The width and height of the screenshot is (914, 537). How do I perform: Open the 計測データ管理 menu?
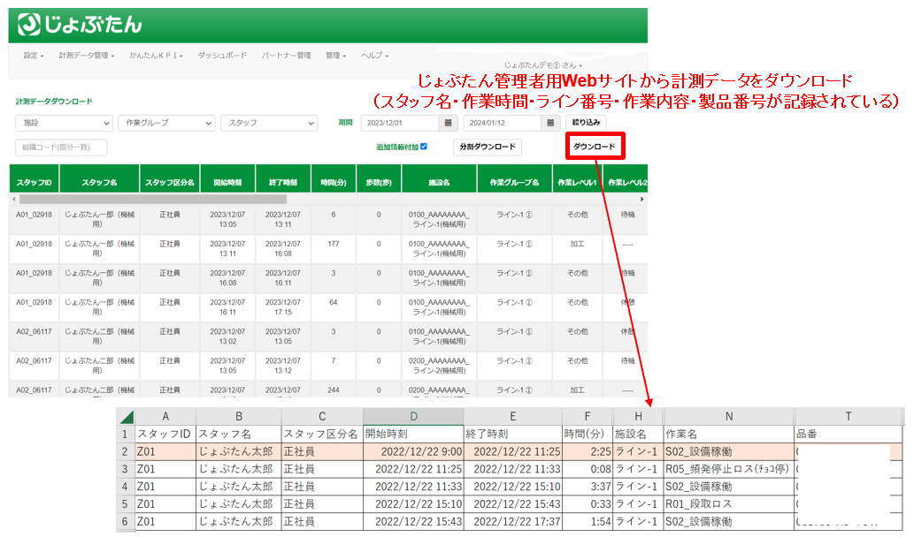pyautogui.click(x=87, y=56)
